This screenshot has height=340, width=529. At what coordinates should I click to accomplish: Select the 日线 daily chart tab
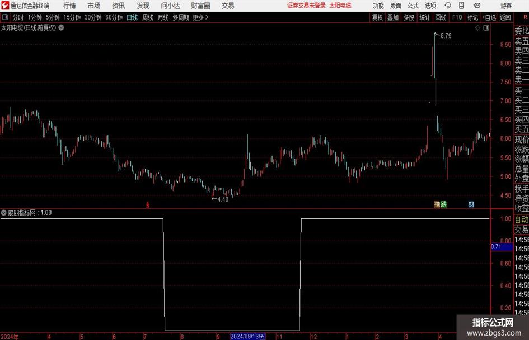132,17
